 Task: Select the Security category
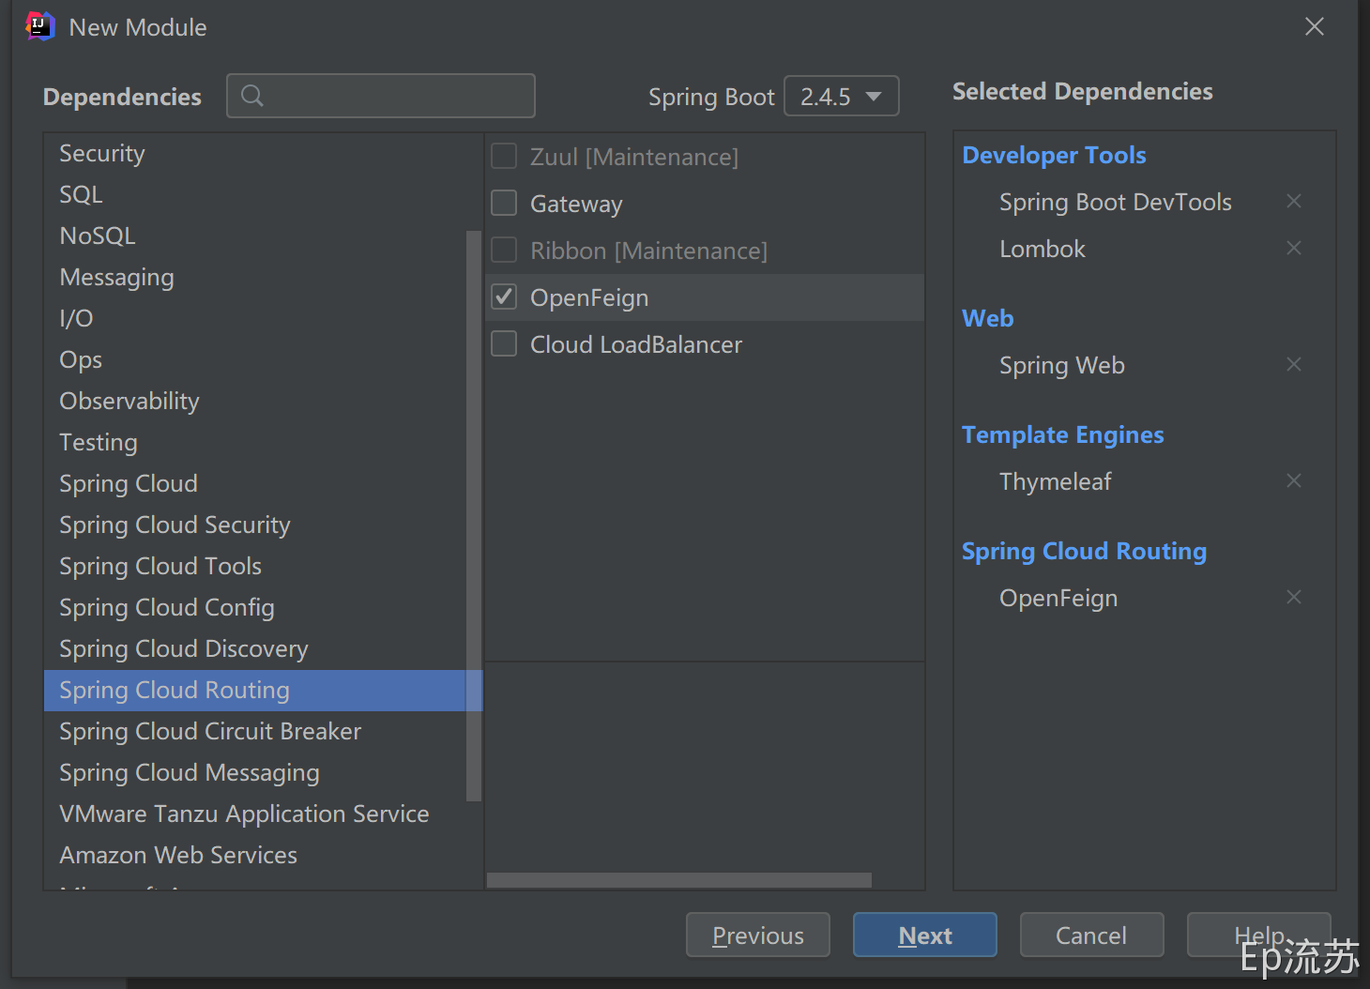point(255,154)
